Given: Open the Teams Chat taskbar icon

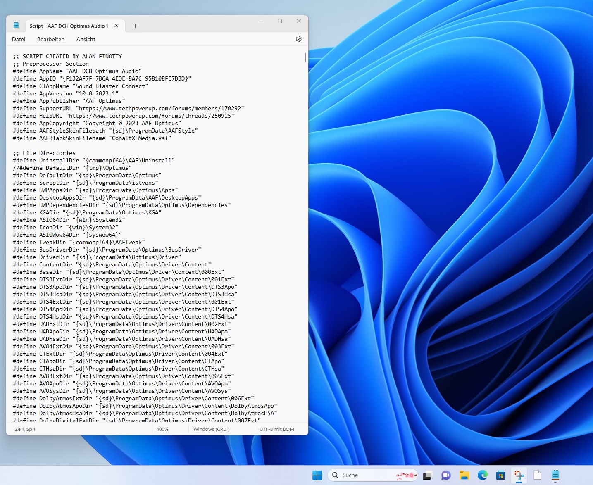Looking at the screenshot, I should [445, 475].
